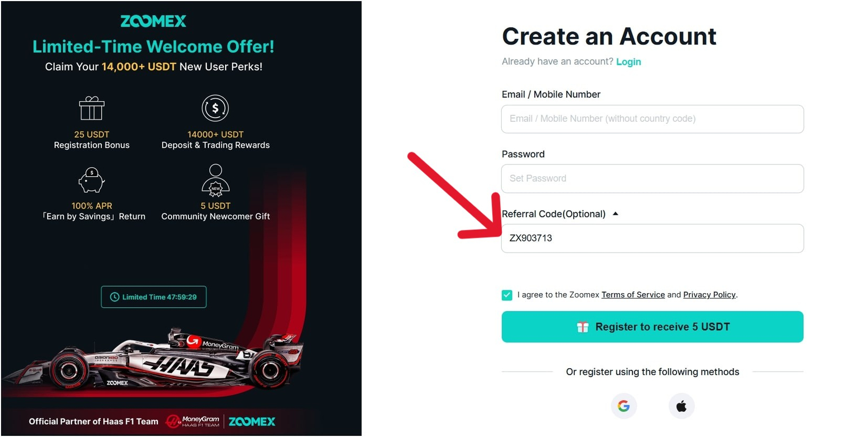Sign up with the Google icon
The width and height of the screenshot is (866, 437).
click(624, 406)
